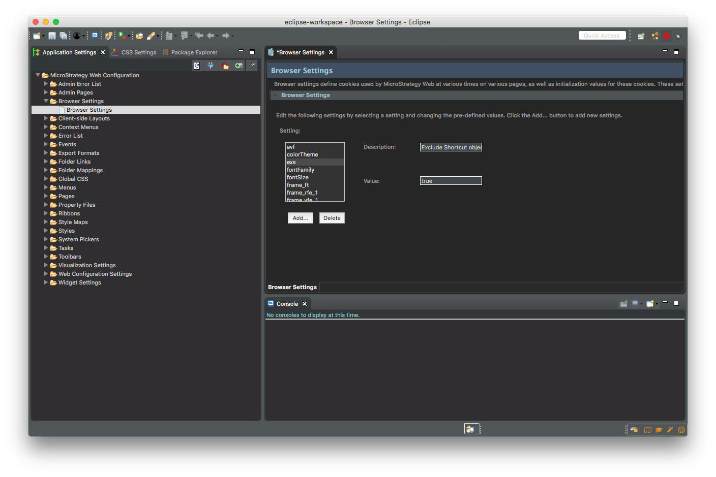Screen dimensions: 716x477
Task: Click the graduation cap tutorials icon in status bar
Action: [659, 430]
